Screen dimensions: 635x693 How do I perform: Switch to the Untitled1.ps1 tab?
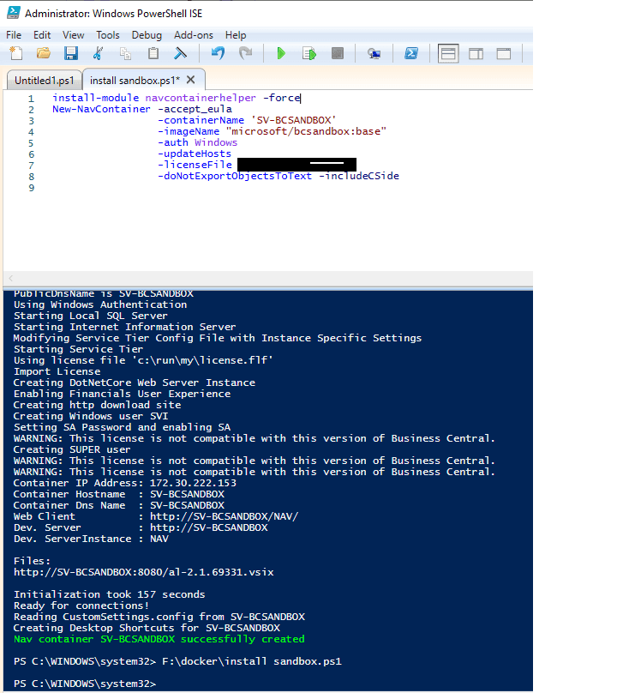click(45, 81)
